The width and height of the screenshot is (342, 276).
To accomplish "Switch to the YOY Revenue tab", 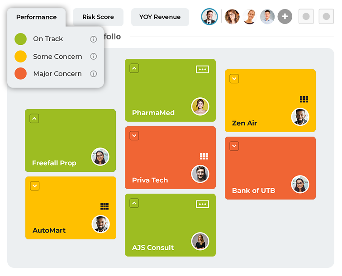I will [x=160, y=17].
